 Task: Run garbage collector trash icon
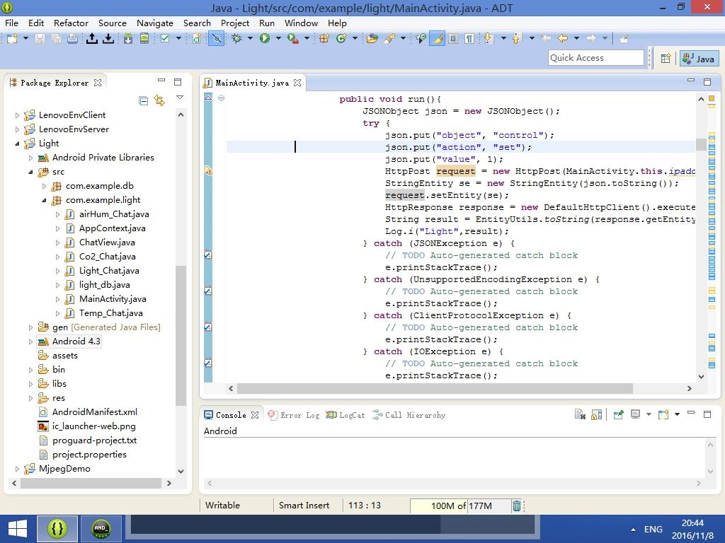coord(517,506)
